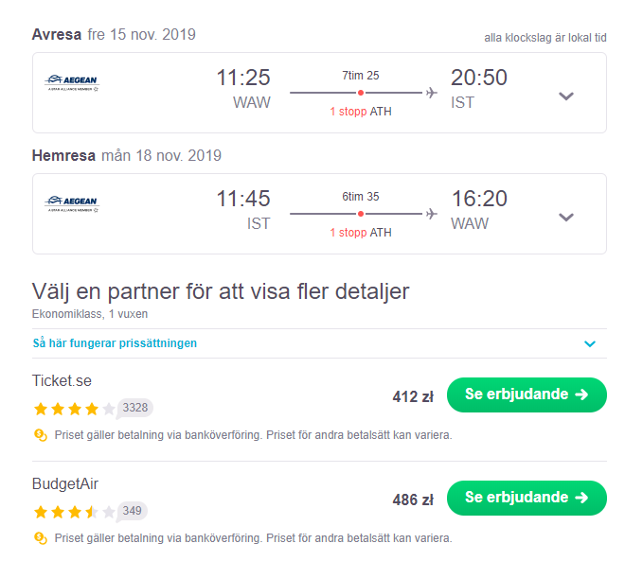Screen dimensions: 643x561
Task: Click the Aegean logo on the return flight
Action: [x=72, y=203]
